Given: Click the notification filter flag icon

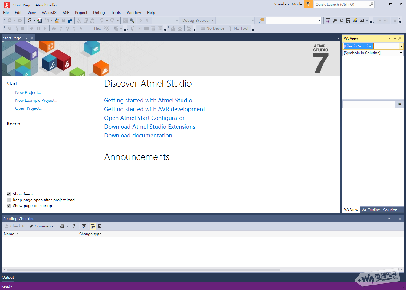Looking at the screenshot, I should click(x=308, y=4).
